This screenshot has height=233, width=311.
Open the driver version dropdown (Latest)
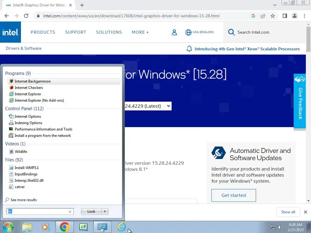pyautogui.click(x=148, y=106)
